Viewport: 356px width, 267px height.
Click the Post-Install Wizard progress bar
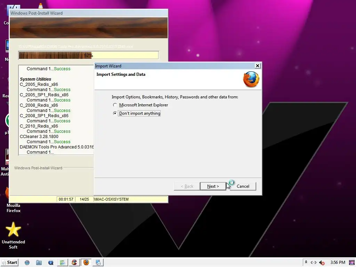[x=89, y=55]
